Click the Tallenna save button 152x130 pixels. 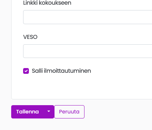[x=27, y=112]
